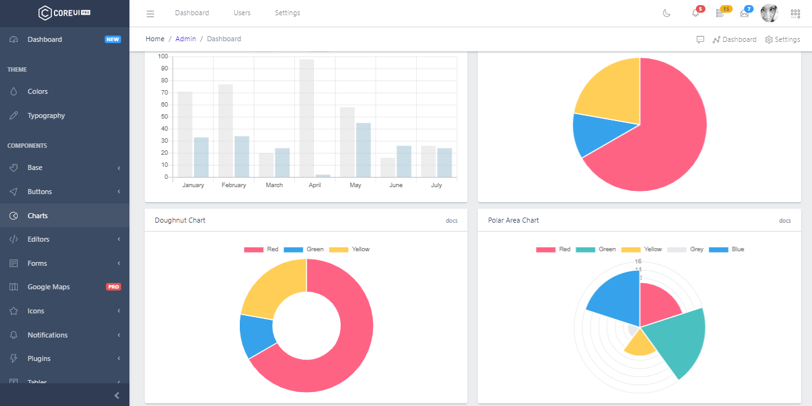Toggle Yellow legend in Polar Area Chart

642,249
